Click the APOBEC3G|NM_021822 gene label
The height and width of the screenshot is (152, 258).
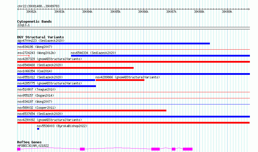[x=33, y=146]
